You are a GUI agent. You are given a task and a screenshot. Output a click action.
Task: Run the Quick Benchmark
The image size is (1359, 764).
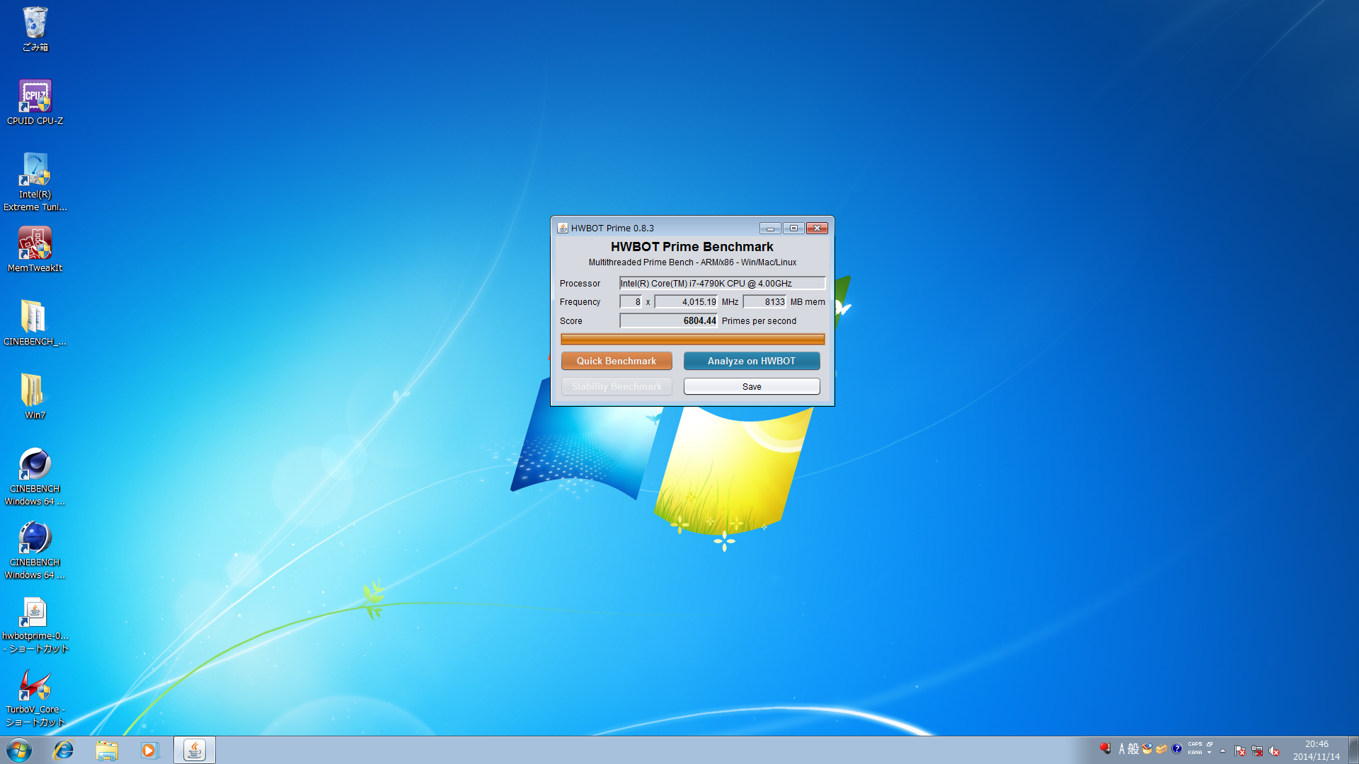(x=617, y=361)
